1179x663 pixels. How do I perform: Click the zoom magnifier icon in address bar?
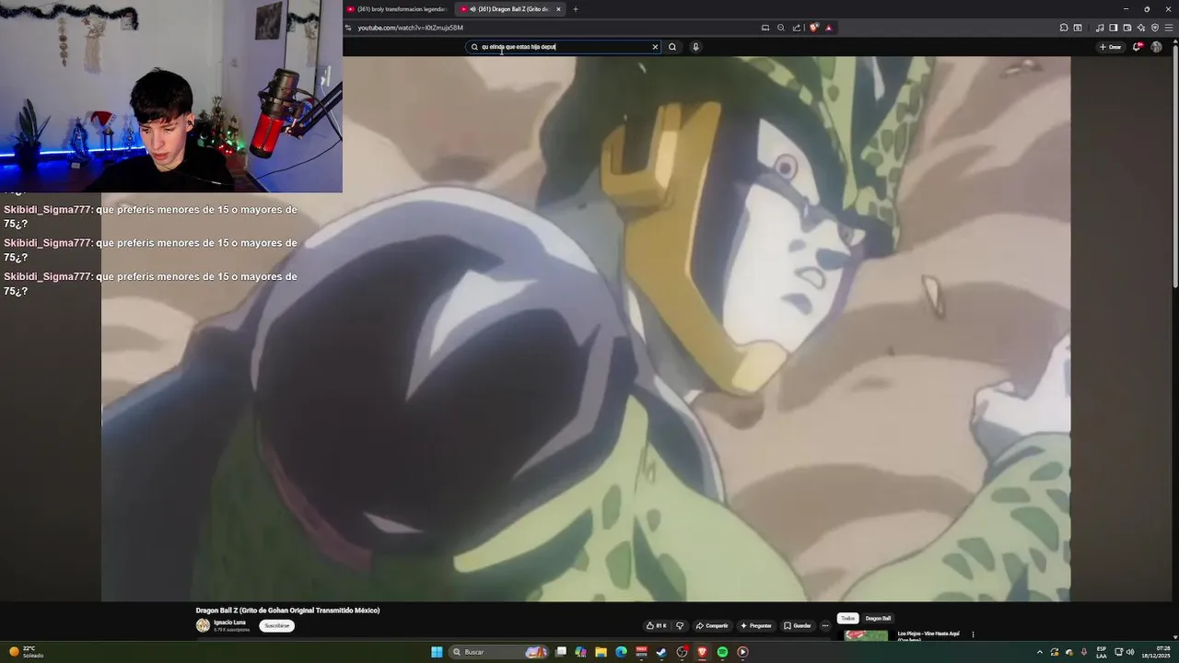(x=781, y=28)
